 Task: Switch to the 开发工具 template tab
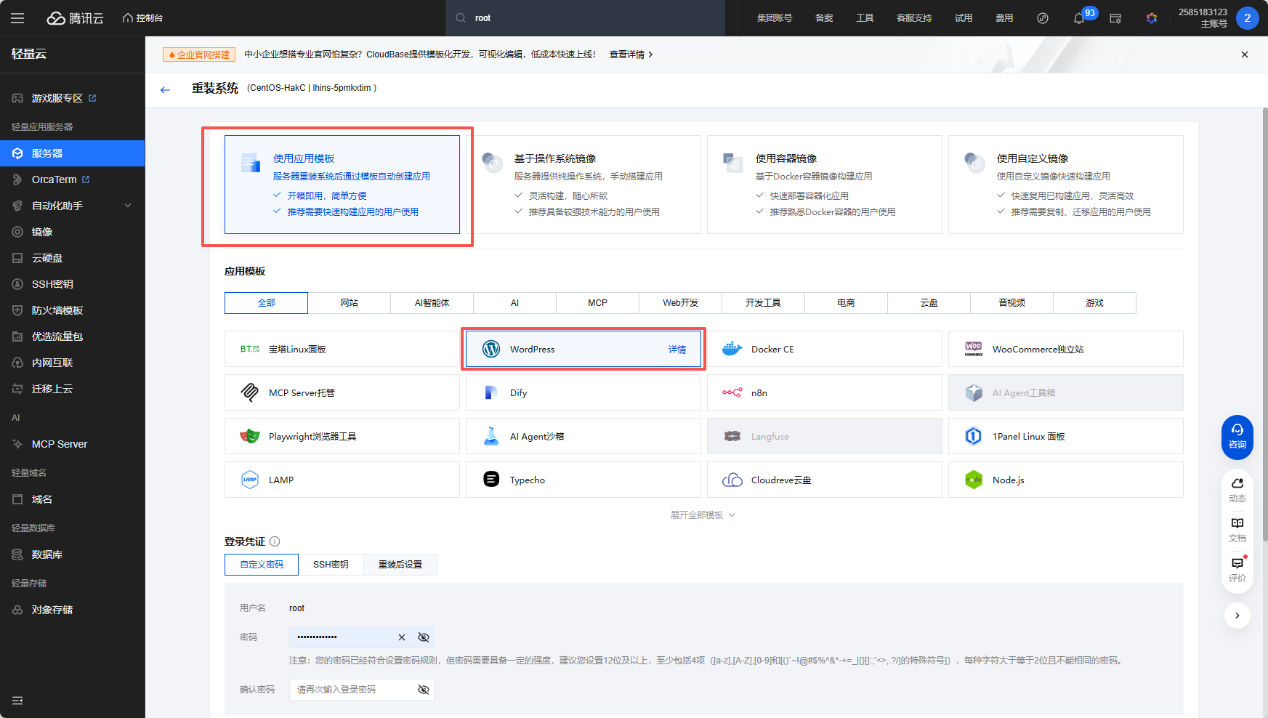(x=764, y=303)
